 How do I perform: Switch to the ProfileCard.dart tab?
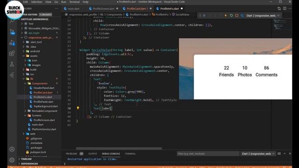click(x=137, y=8)
